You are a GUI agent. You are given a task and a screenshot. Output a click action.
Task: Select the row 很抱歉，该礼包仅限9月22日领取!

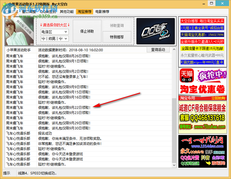88,108
